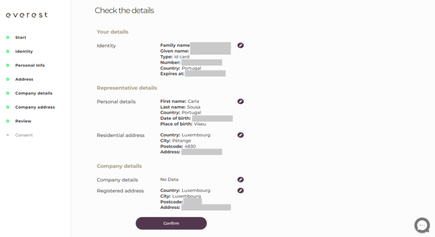Select the Review step
Screen dimensions: 435x237
[x=23, y=121]
